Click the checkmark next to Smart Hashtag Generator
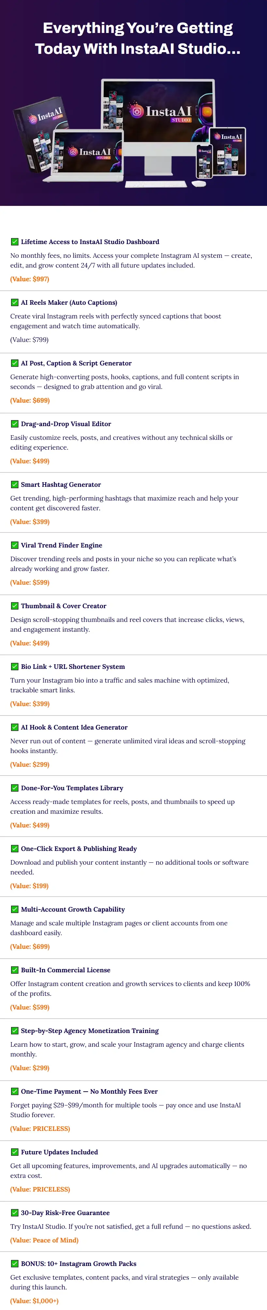 pyautogui.click(x=15, y=484)
